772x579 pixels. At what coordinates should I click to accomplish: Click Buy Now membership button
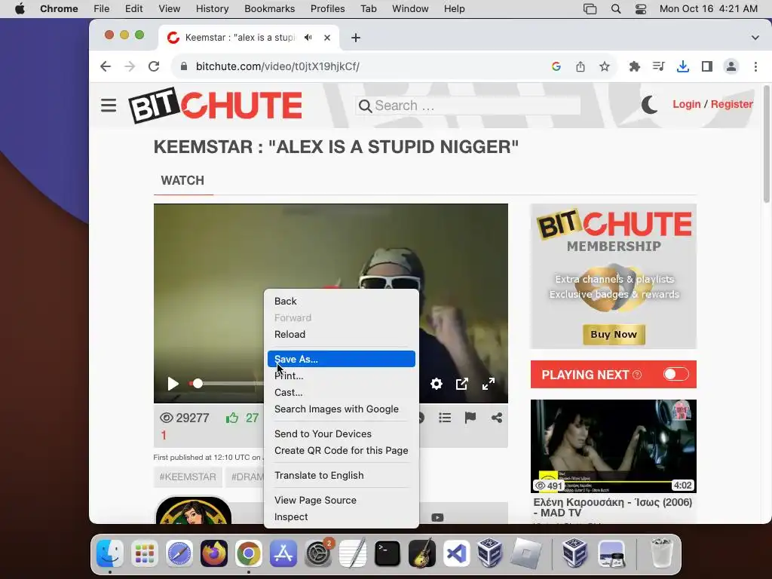point(614,334)
